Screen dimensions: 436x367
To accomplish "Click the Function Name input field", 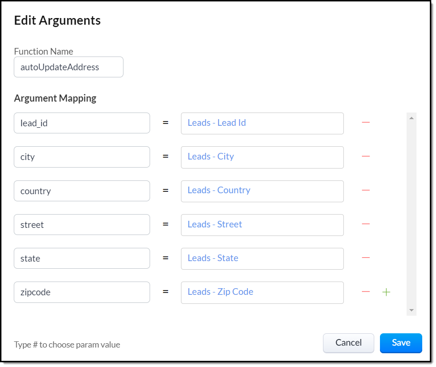I will tap(68, 67).
